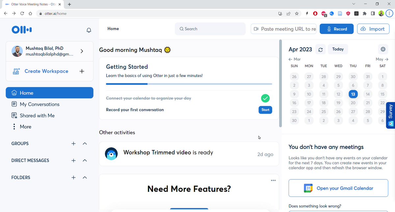Viewport: 395px width, 212px height.
Task: Click plus icon beside Create Workspace
Action: pyautogui.click(x=82, y=71)
